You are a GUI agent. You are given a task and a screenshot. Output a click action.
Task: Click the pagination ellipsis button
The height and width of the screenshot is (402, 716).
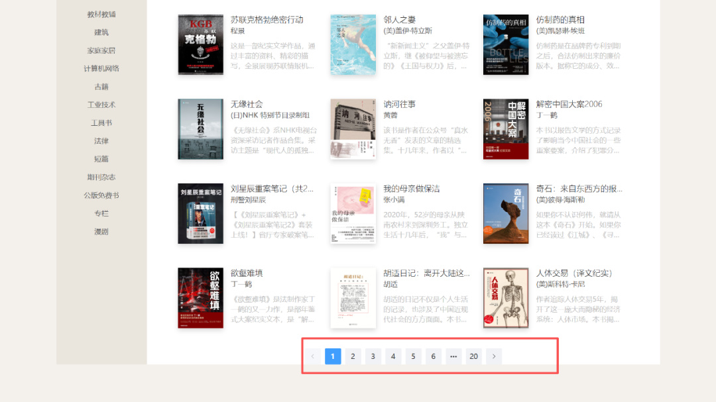click(453, 356)
